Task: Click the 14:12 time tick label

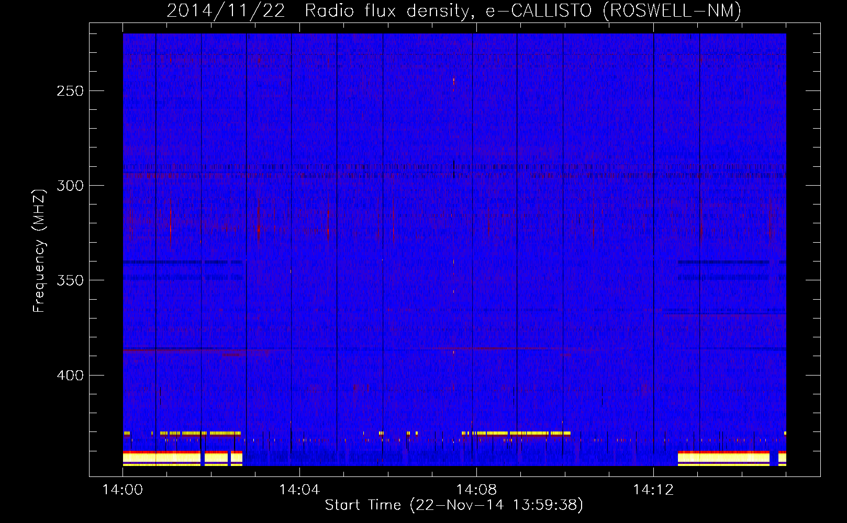Action: 653,490
